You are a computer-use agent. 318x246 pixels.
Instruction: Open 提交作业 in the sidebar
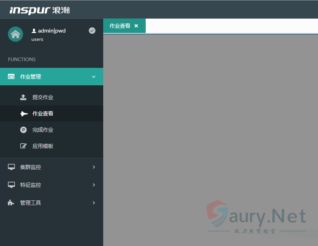(x=42, y=97)
